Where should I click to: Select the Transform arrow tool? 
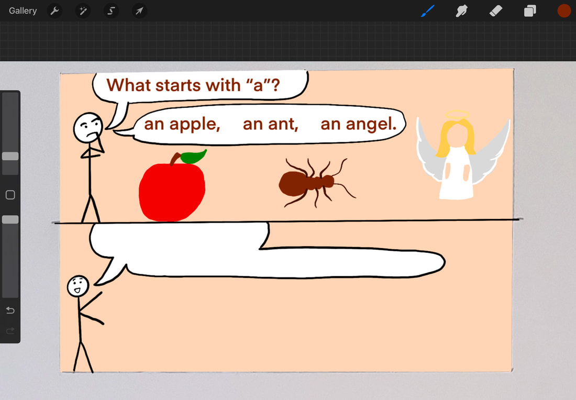click(139, 11)
